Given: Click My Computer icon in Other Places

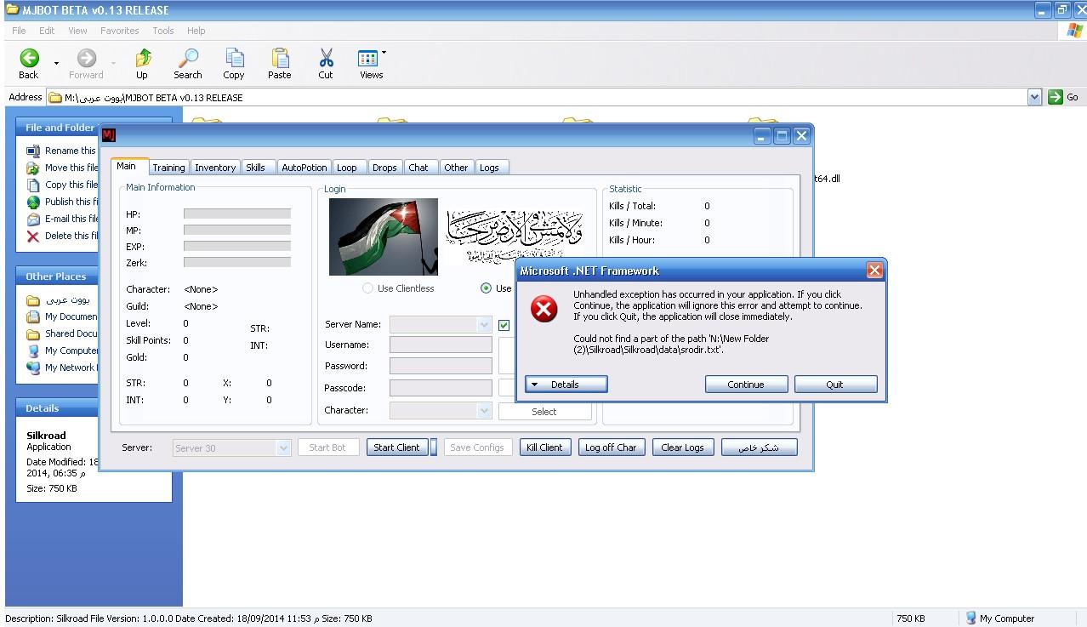Looking at the screenshot, I should [x=33, y=351].
